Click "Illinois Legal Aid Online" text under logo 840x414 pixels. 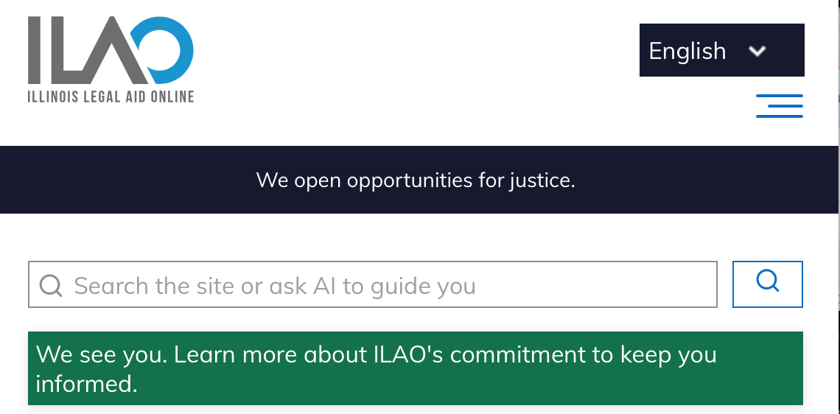[111, 97]
